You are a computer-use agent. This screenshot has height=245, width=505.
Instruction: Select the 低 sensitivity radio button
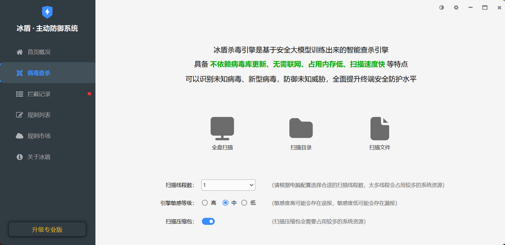click(x=244, y=203)
